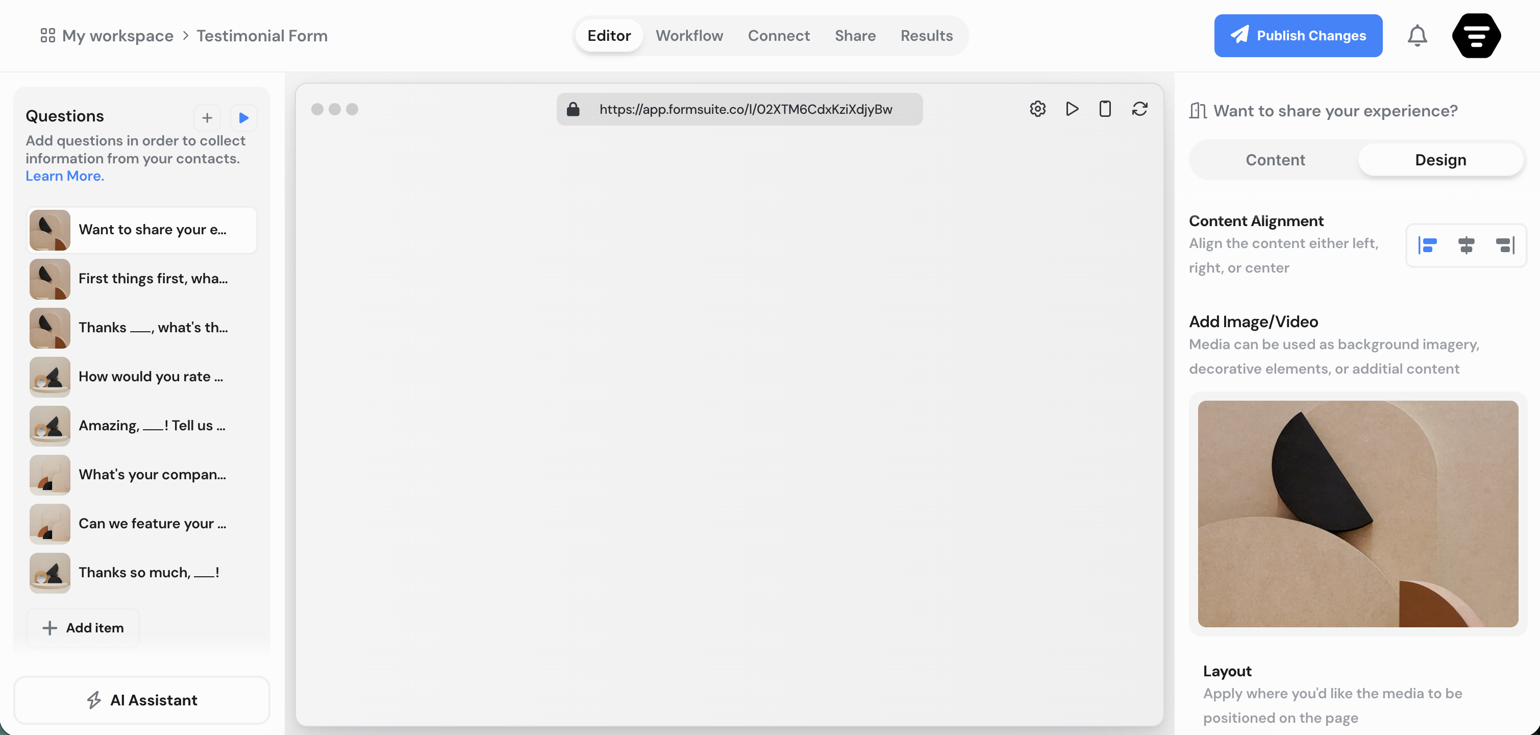Click the My workspace grid icon
The width and height of the screenshot is (1540, 735).
pyautogui.click(x=47, y=36)
